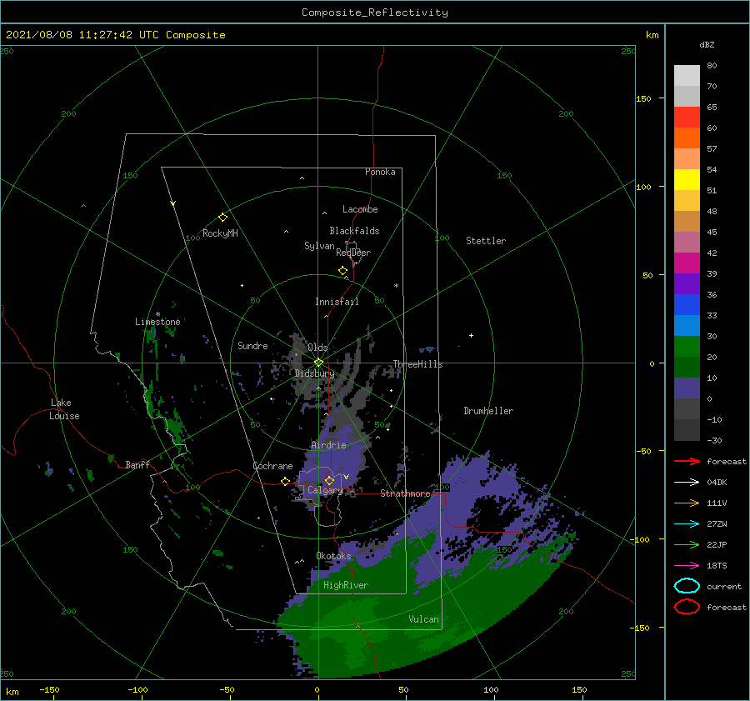This screenshot has height=701, width=750.
Task: Click the cyan current ellipse legend icon
Action: [687, 586]
